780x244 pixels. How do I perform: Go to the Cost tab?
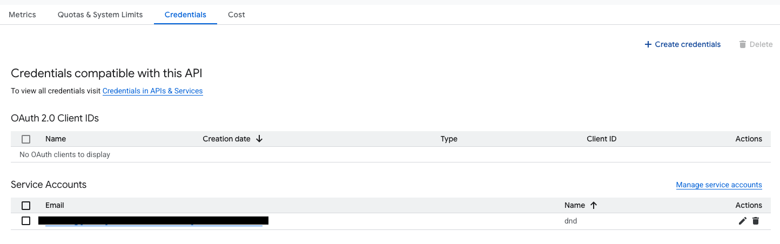pos(237,15)
